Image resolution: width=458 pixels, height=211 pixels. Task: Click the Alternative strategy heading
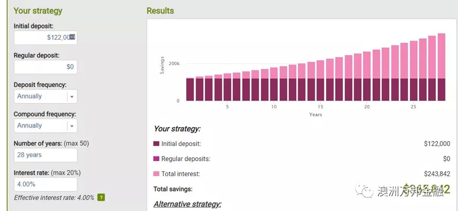coord(187,204)
